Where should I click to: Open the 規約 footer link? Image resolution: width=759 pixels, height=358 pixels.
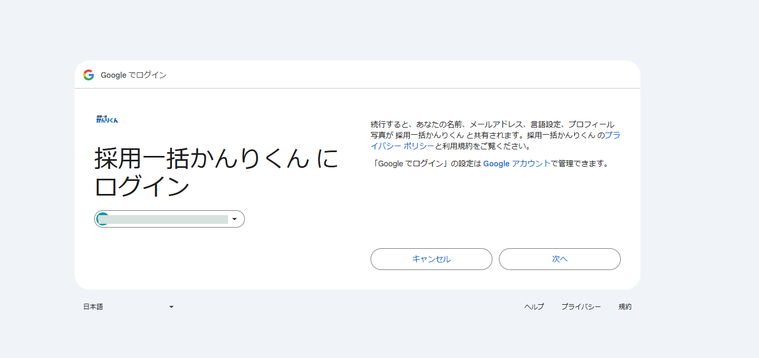[624, 306]
